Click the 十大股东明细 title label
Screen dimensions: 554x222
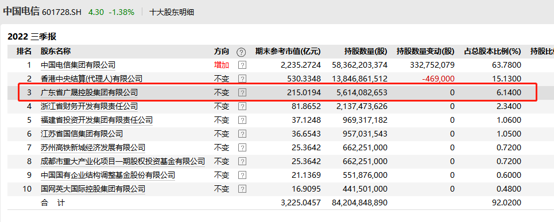[x=172, y=13]
